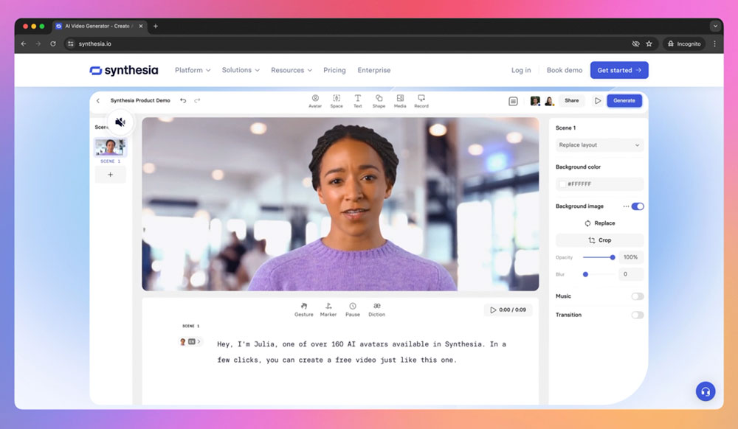Go to the Pricing page

click(334, 70)
